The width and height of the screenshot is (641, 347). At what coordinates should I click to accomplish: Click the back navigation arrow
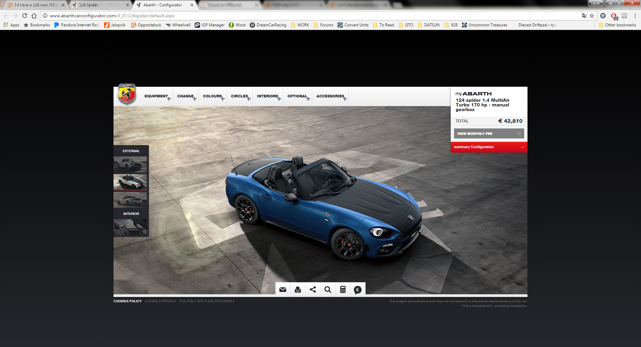6,16
